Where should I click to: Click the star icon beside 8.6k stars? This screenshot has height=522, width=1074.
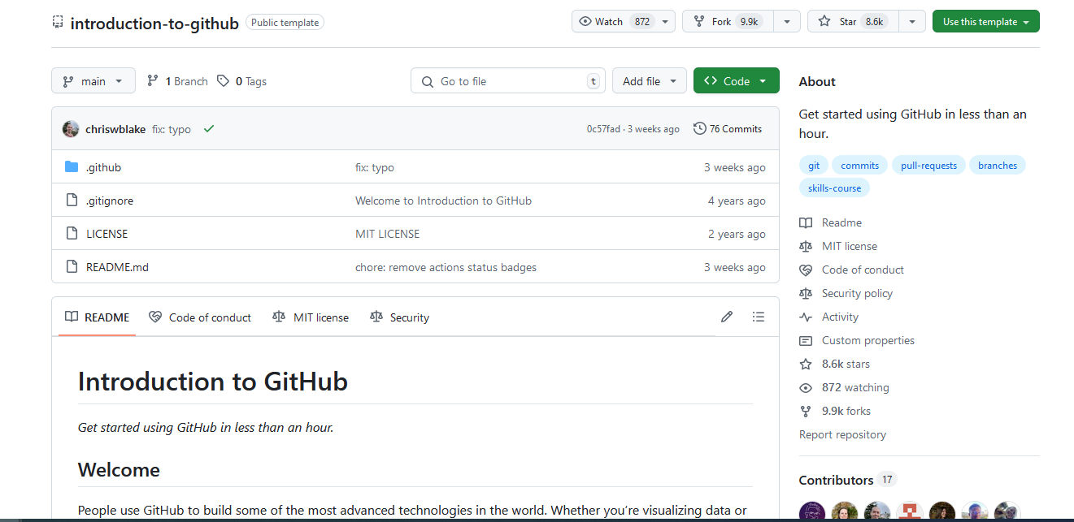tap(806, 364)
